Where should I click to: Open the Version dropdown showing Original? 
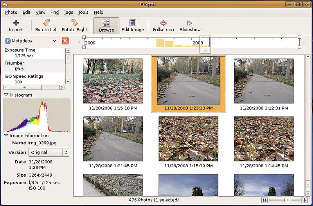tap(49, 152)
